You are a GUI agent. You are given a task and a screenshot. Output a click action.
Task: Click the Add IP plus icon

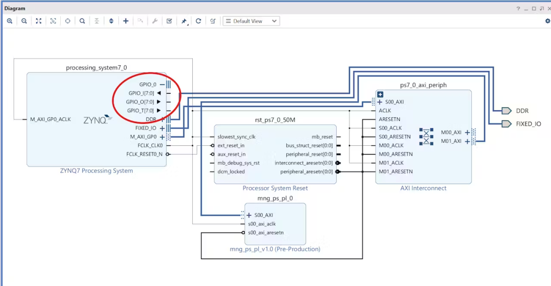coord(126,21)
